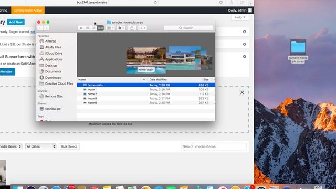Click Add New button in WordPress

pyautogui.click(x=16, y=22)
